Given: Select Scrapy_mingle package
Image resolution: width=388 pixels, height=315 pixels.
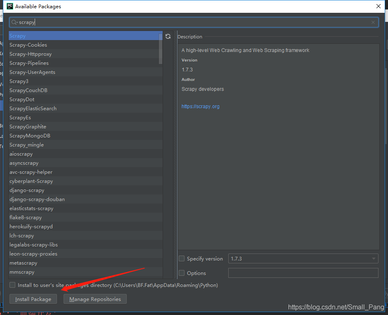Looking at the screenshot, I should tap(85, 145).
